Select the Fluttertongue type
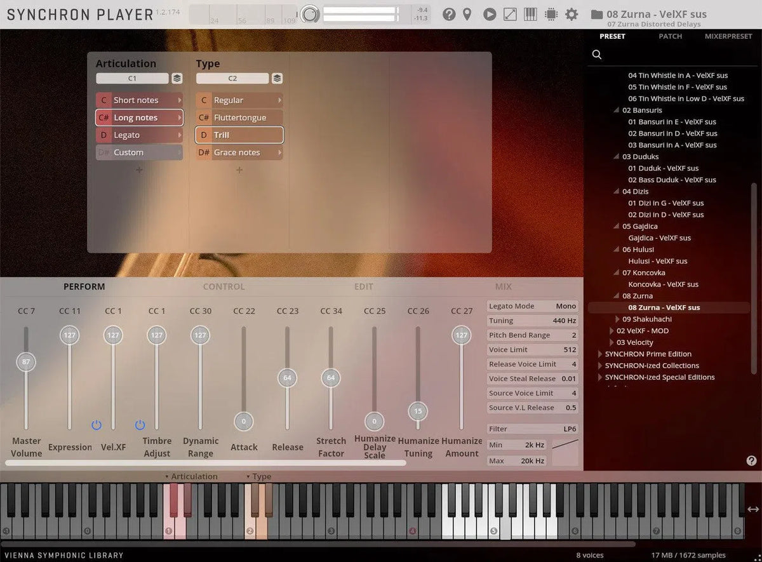Screen dimensions: 762x562 (239, 117)
